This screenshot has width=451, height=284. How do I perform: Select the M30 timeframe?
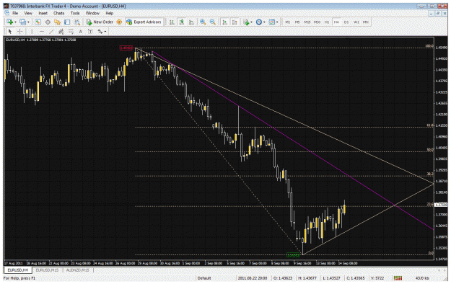tap(317, 22)
